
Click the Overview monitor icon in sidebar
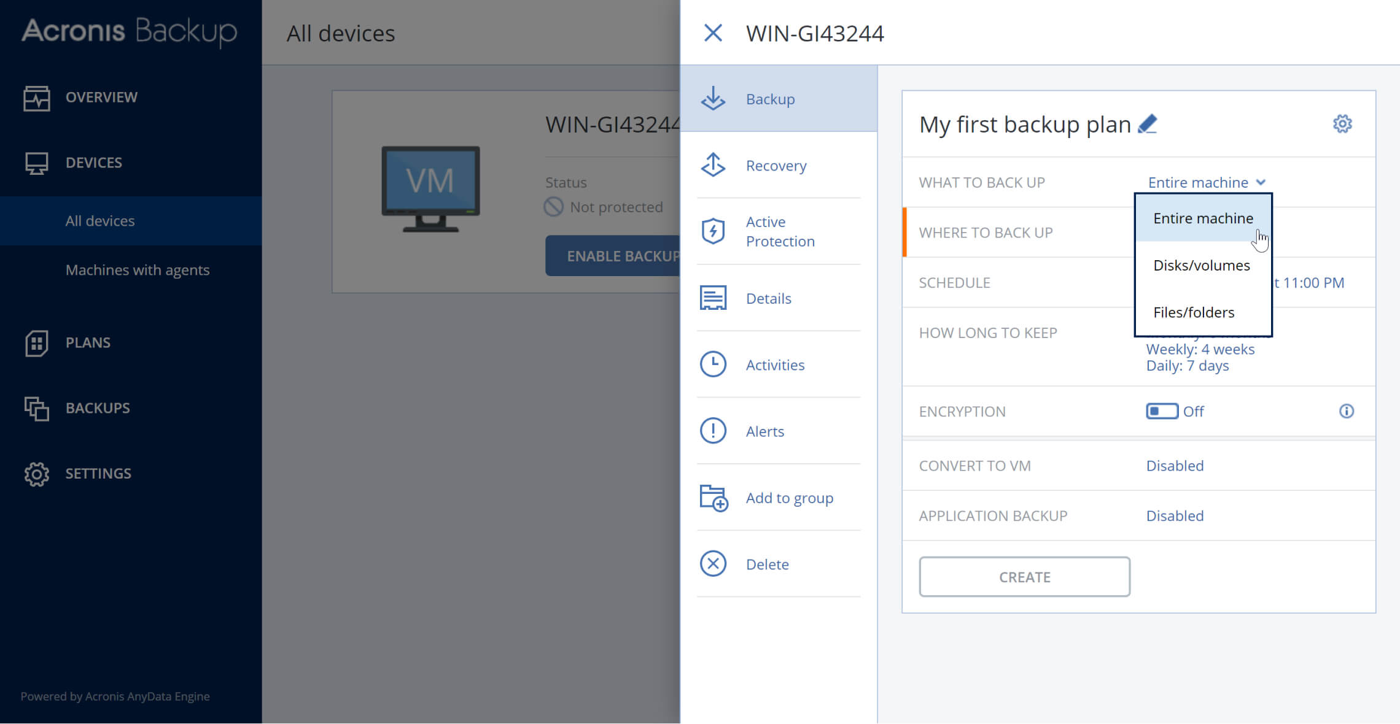[x=36, y=98]
